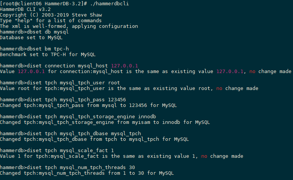Click the 'diset tpch mysql_scale_fact 1' command
This screenshot has width=293, height=180.
click(x=70, y=150)
